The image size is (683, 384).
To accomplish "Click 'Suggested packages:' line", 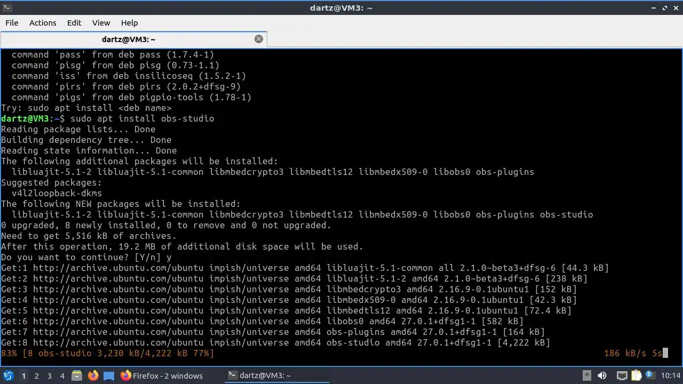I will [x=51, y=182].
